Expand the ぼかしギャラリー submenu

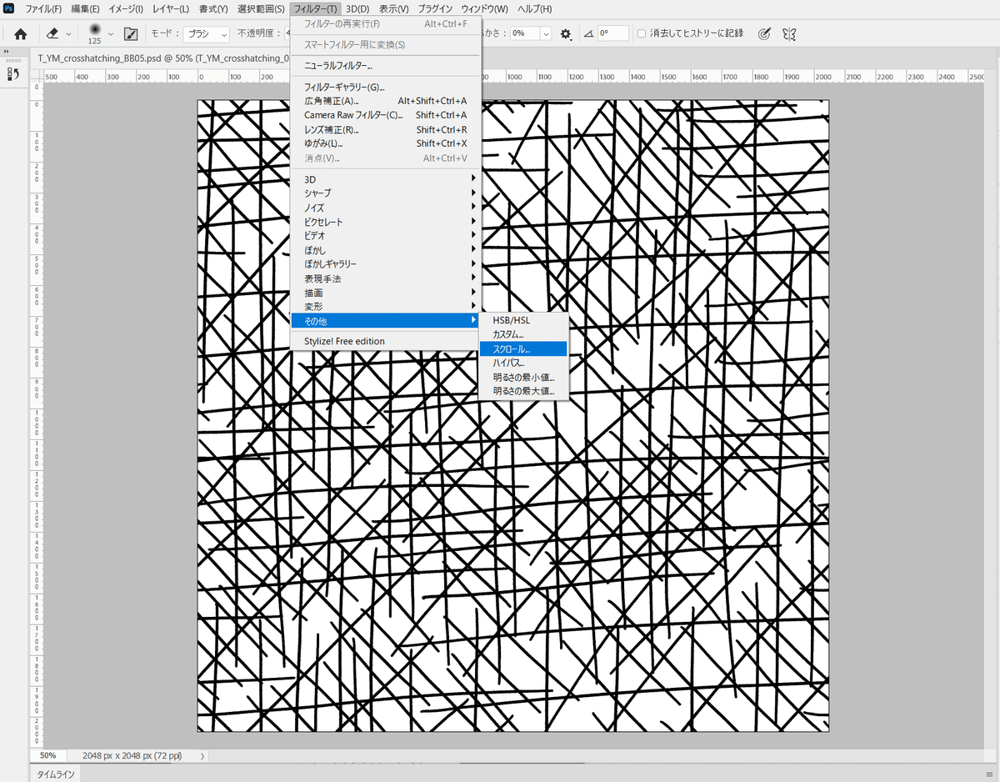coord(386,264)
